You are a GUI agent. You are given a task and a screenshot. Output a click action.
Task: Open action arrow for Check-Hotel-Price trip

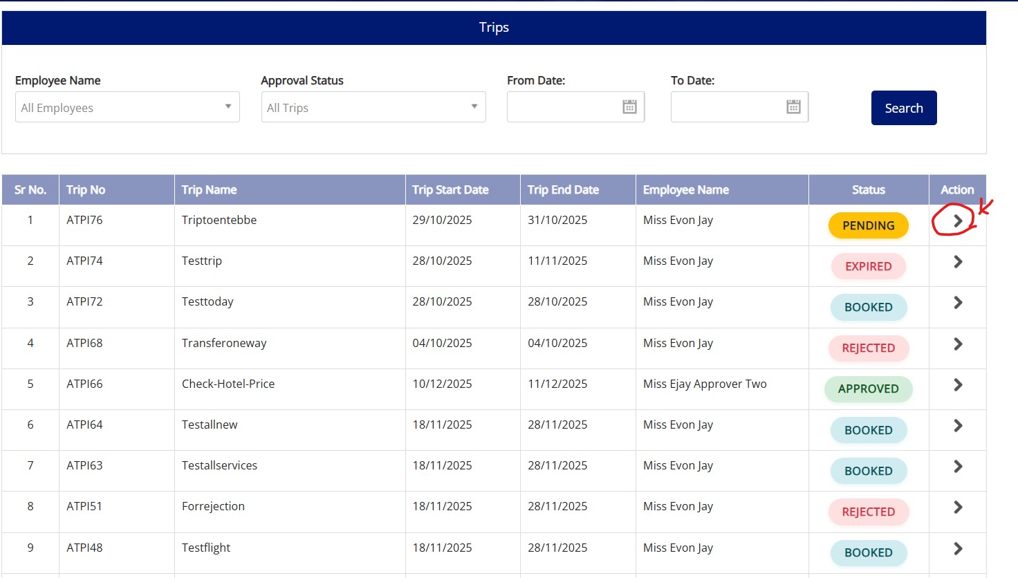click(x=958, y=385)
